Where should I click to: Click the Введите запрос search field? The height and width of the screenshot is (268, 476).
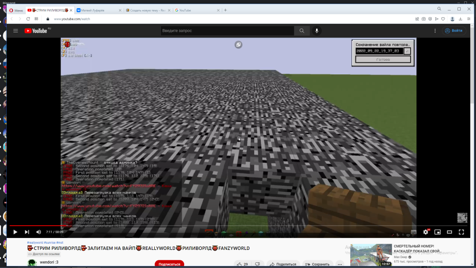(227, 30)
